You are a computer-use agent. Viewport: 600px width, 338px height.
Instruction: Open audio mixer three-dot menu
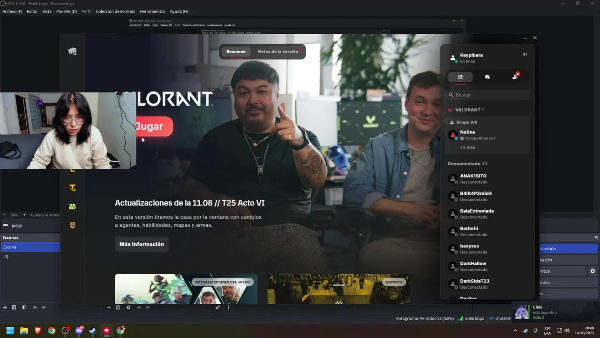coord(228,307)
